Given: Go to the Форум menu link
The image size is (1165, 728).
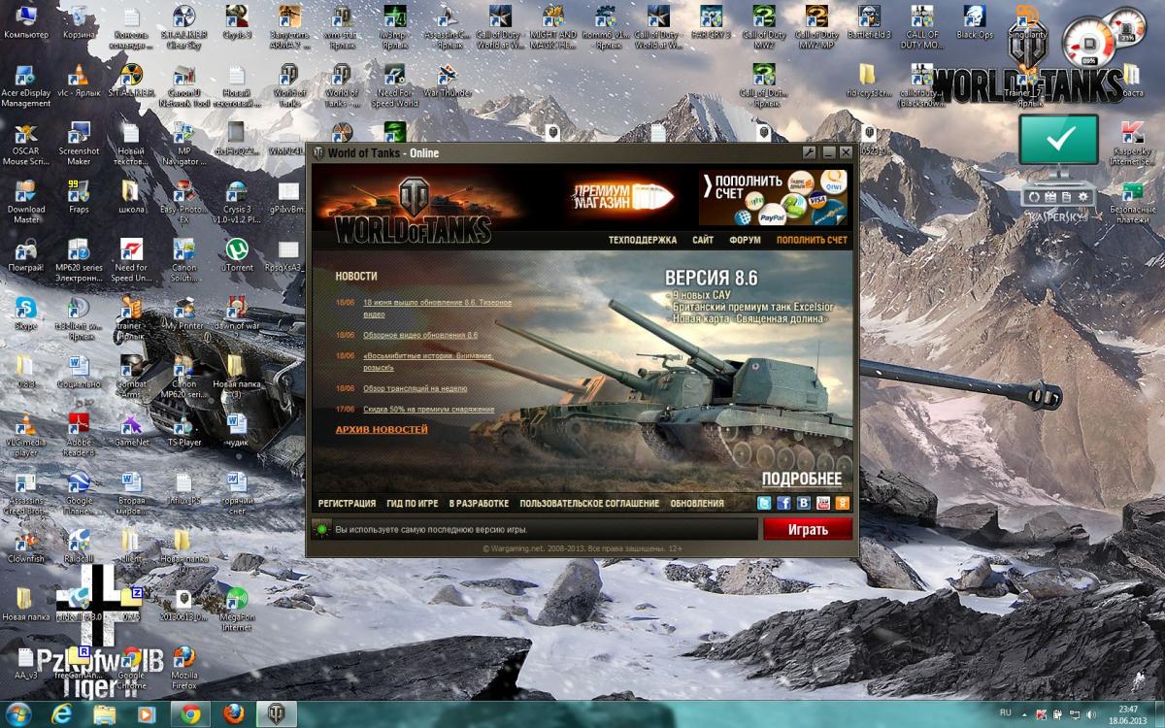Looking at the screenshot, I should tap(745, 240).
